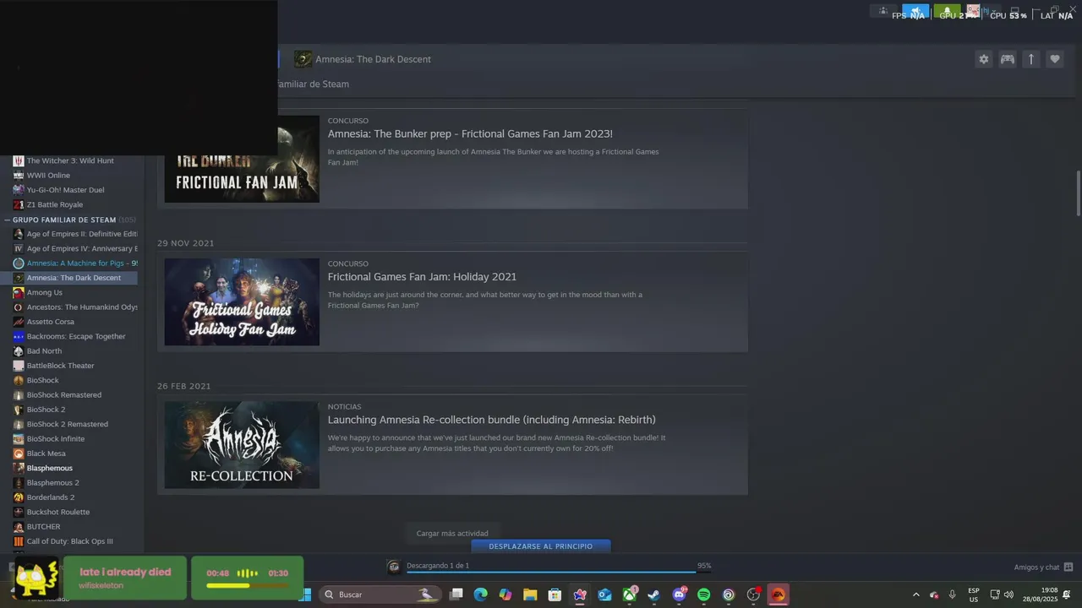The image size is (1082, 608).
Task: Select Among Us in library list
Action: point(44,292)
